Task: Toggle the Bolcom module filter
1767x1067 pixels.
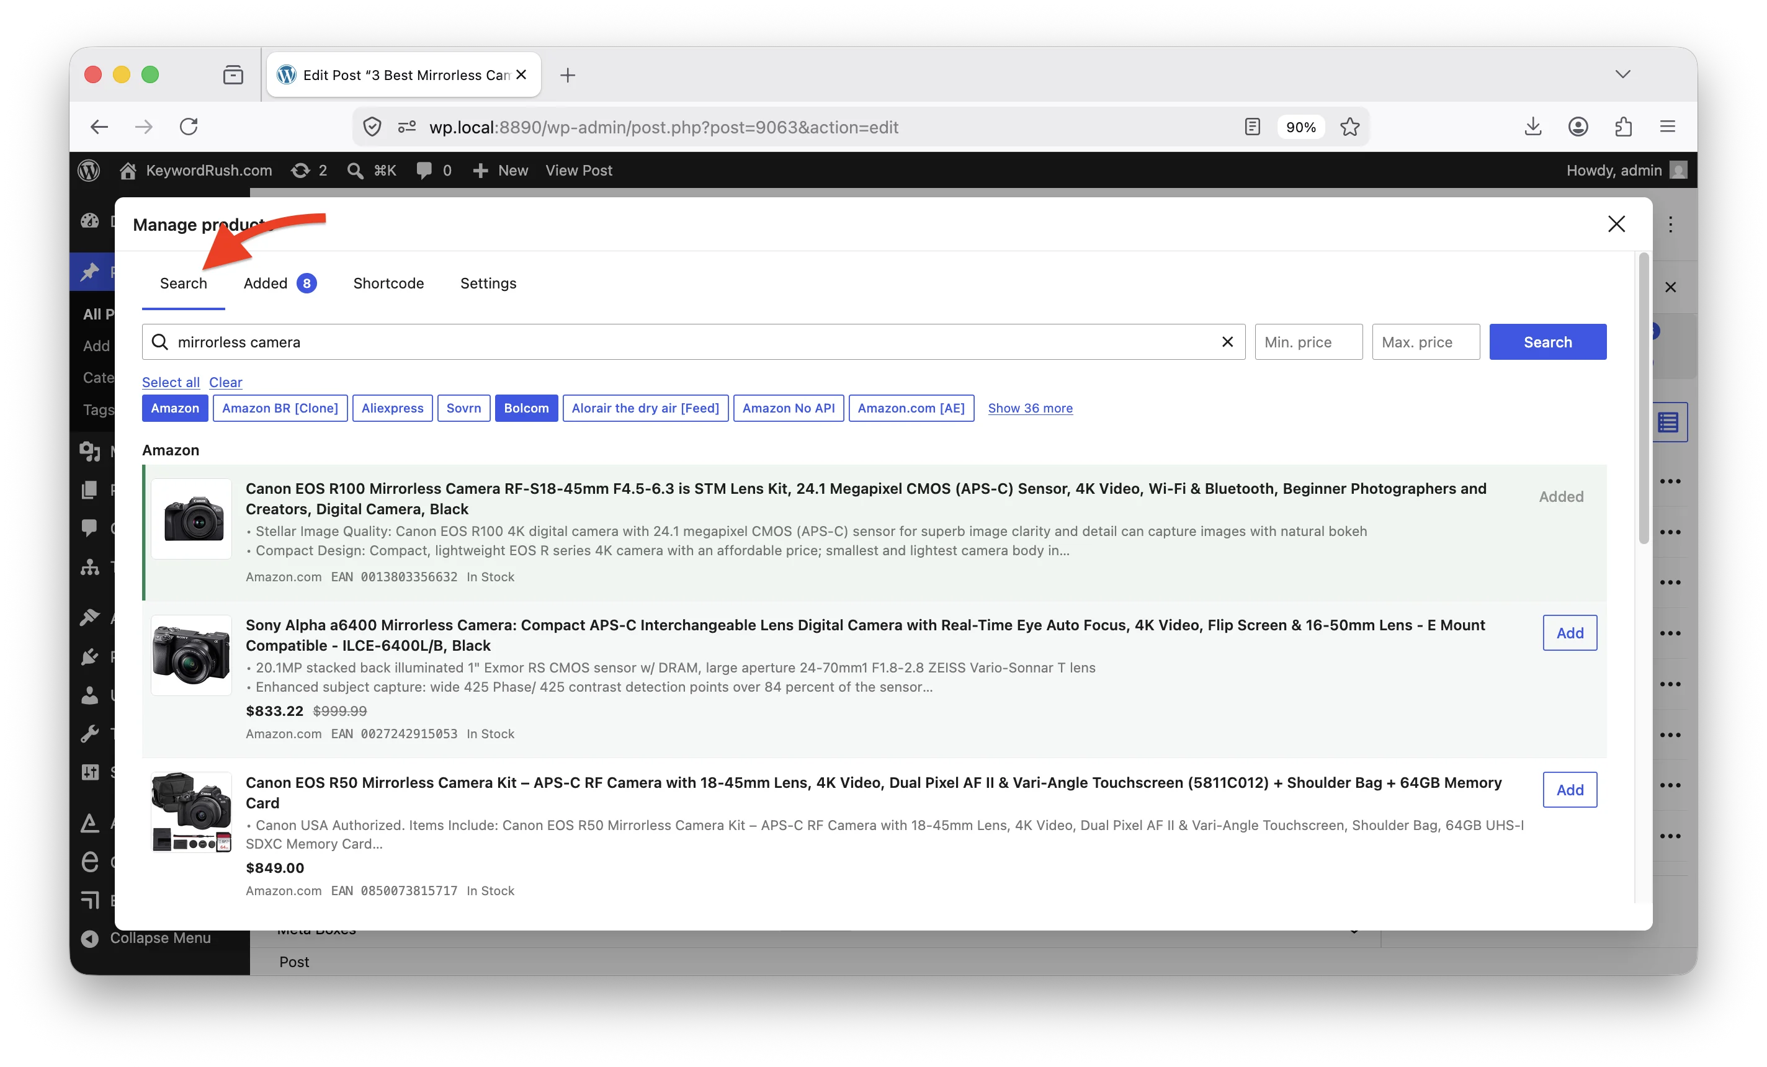Action: pos(526,408)
